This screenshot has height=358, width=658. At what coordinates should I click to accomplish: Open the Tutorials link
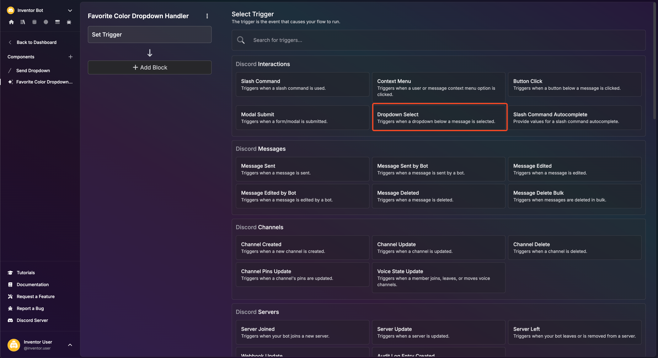(x=21, y=273)
